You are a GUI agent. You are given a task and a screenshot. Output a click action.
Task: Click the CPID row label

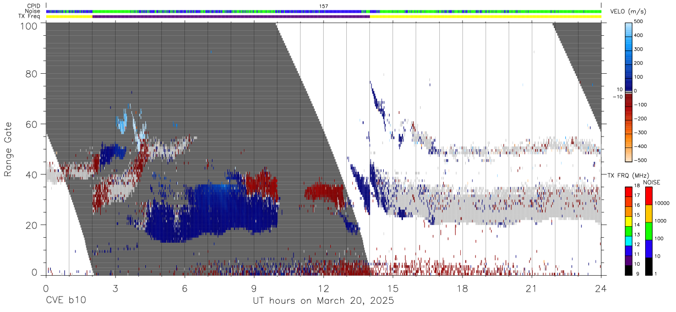[x=33, y=6]
